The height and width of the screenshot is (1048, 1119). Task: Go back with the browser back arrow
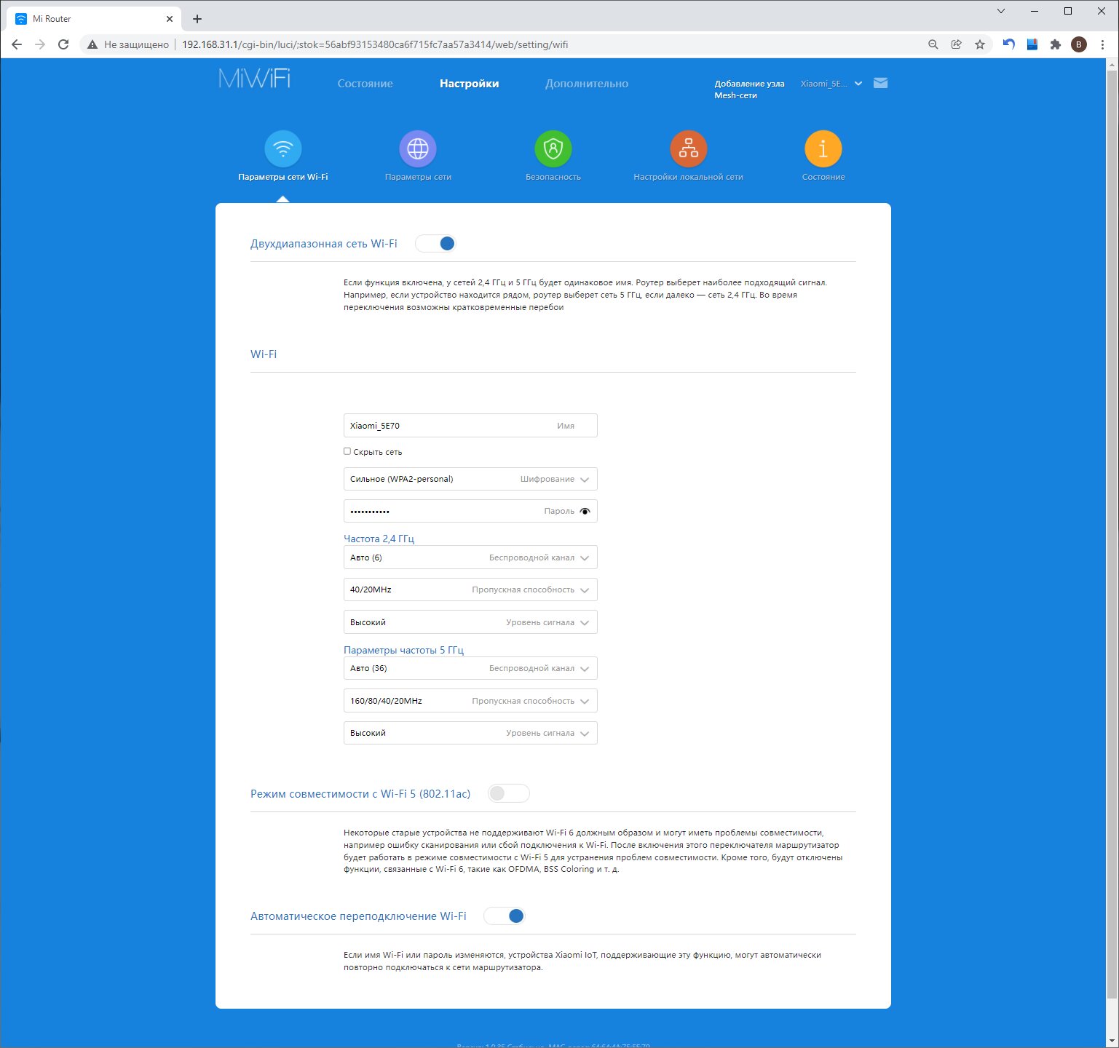17,44
